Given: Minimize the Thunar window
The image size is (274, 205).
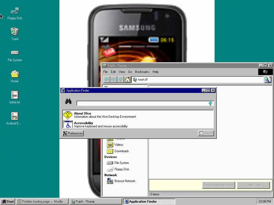Looking at the screenshot, I should pos(261,66).
